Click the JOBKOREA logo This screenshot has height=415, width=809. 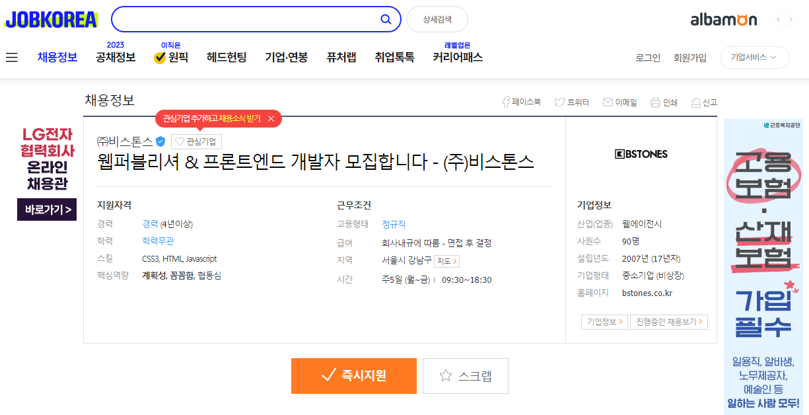pos(51,19)
